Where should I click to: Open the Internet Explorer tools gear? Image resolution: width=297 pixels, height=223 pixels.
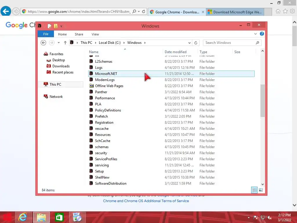pyautogui.click(x=292, y=11)
